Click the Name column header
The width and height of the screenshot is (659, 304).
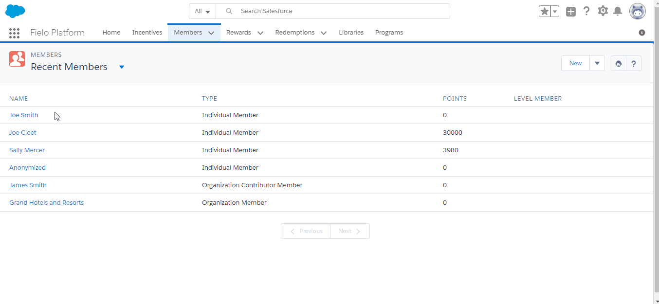[x=18, y=99]
